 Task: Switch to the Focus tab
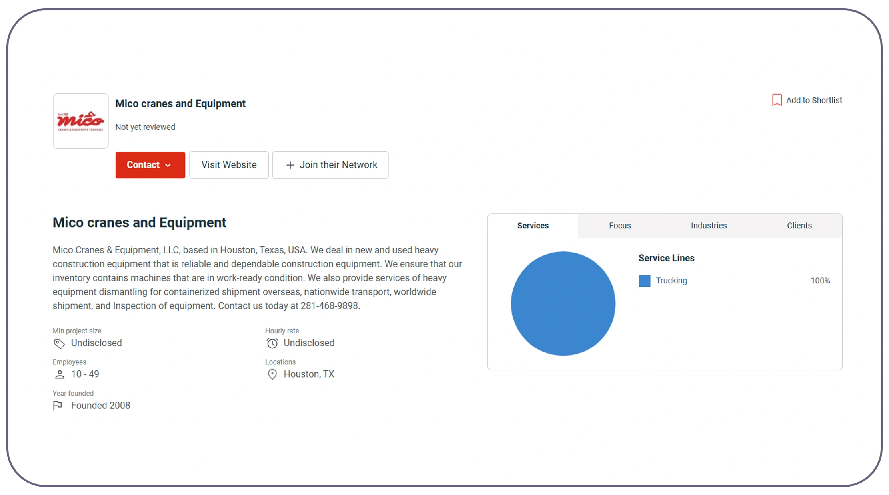(x=619, y=226)
